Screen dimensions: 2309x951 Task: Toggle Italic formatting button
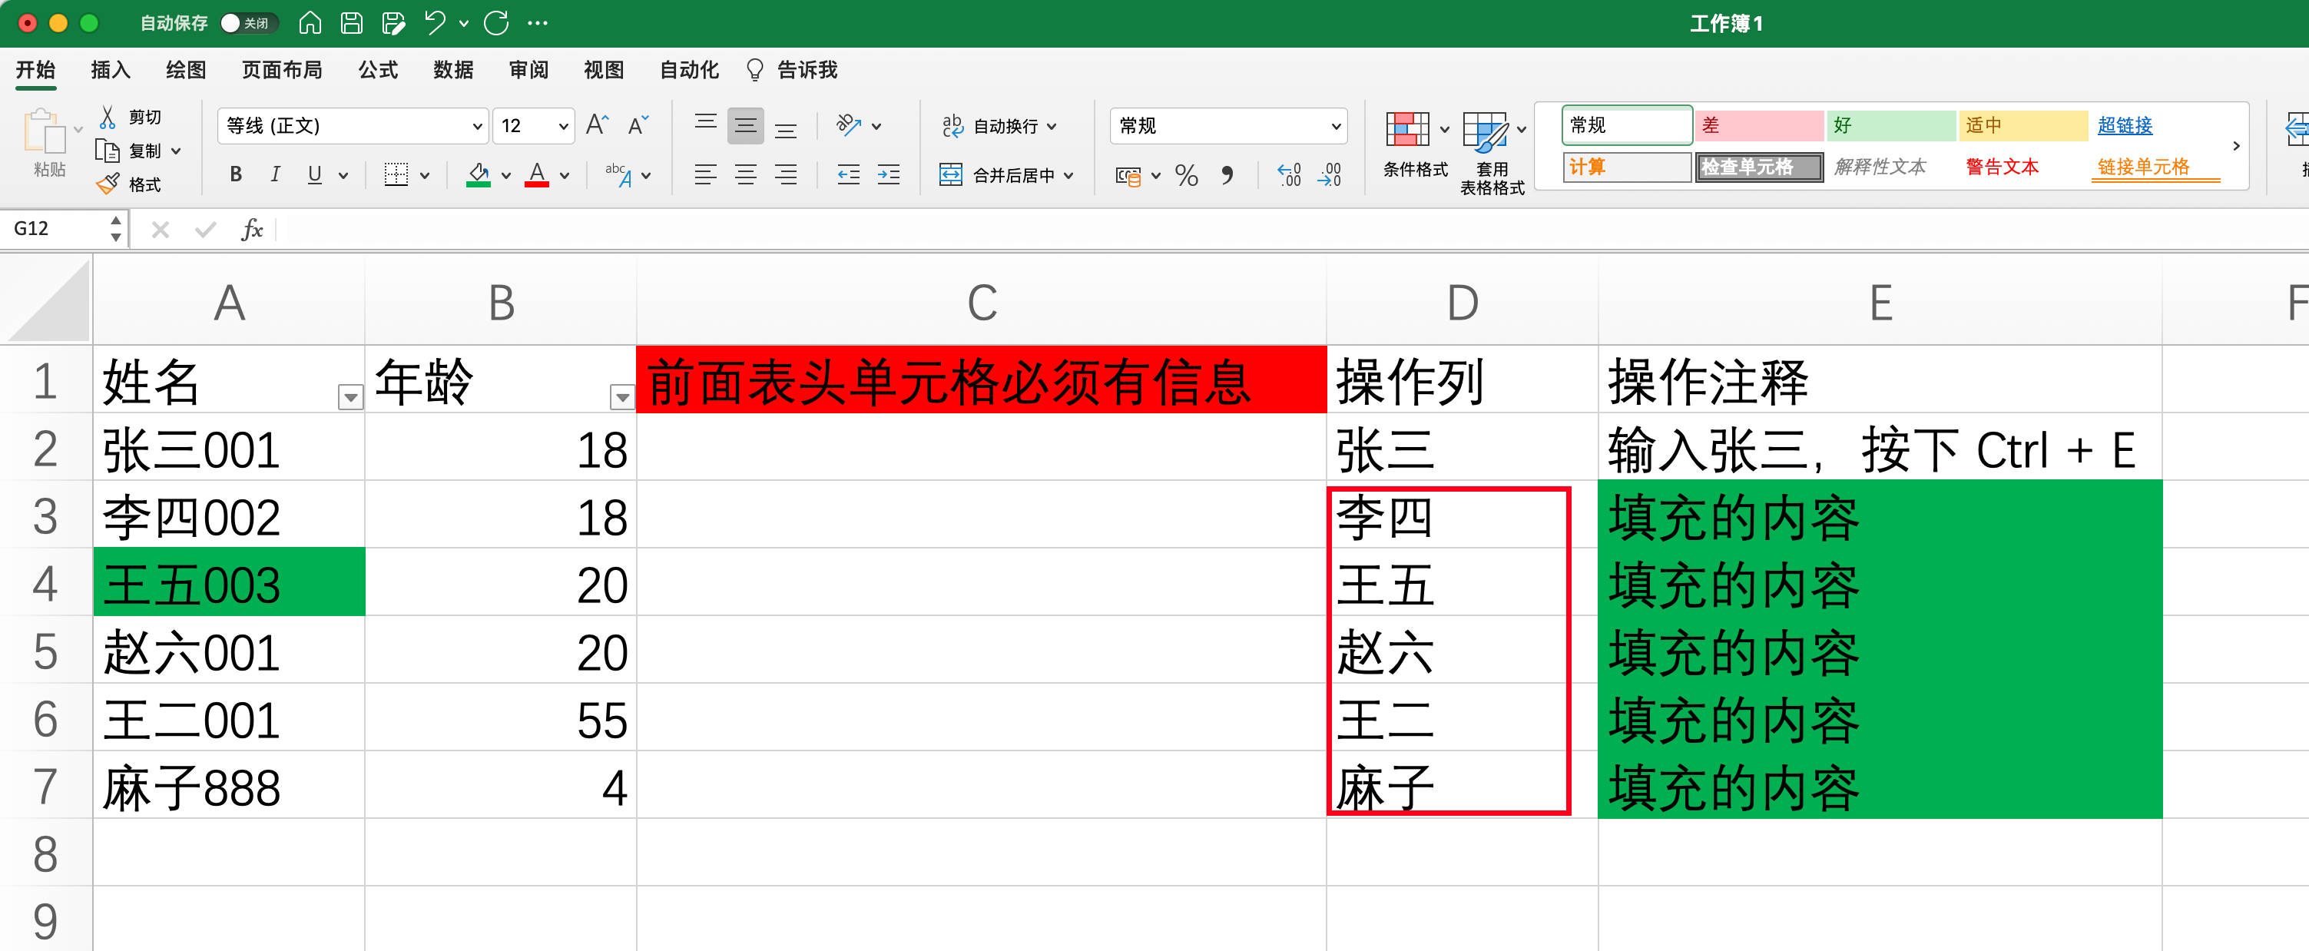pyautogui.click(x=274, y=175)
